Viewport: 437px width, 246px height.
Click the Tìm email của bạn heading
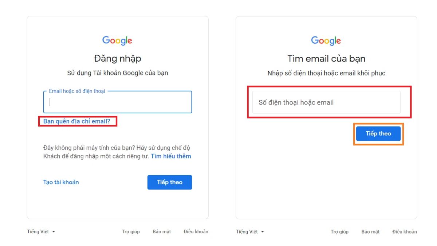pos(326,59)
